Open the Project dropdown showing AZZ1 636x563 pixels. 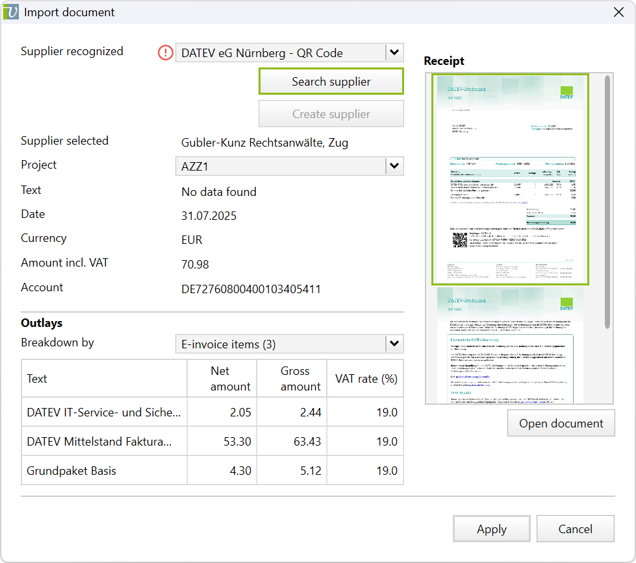(x=289, y=166)
